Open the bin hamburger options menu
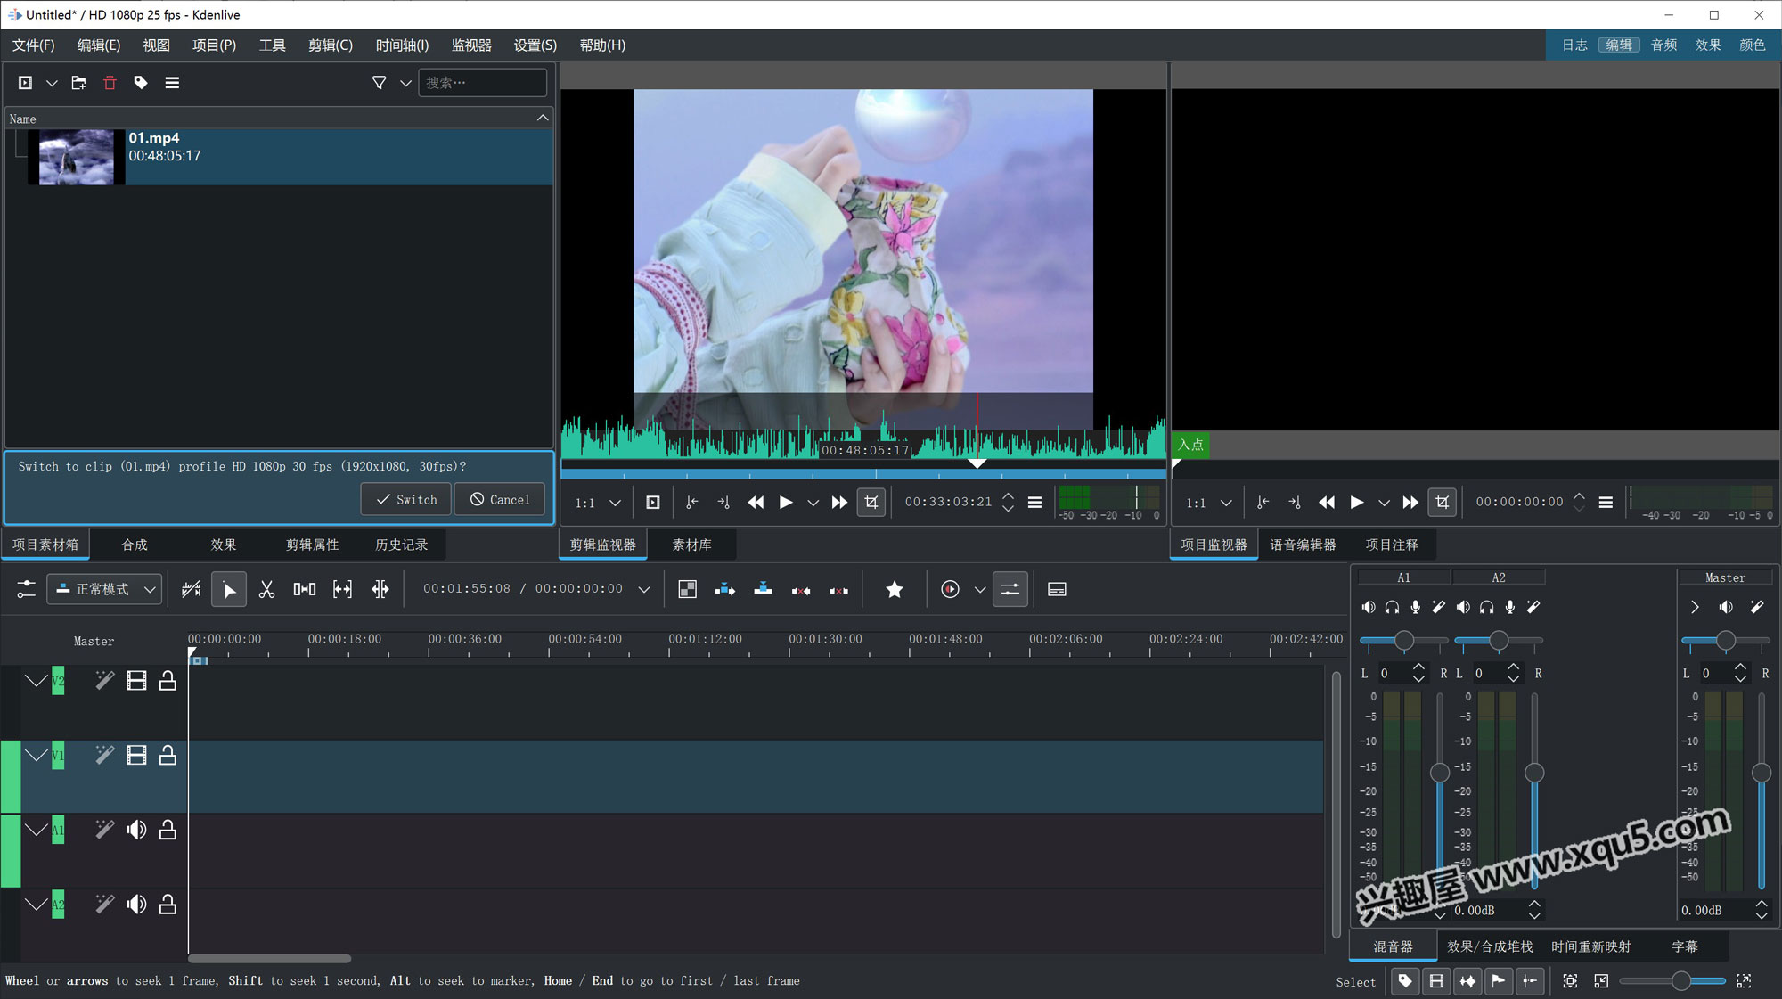1782x999 pixels. coord(172,83)
